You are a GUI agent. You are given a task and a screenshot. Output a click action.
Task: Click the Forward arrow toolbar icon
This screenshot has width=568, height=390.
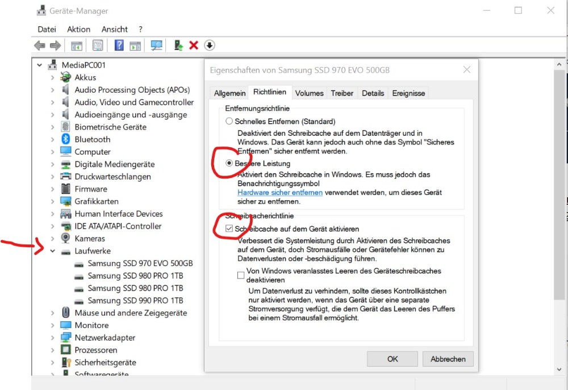click(56, 45)
